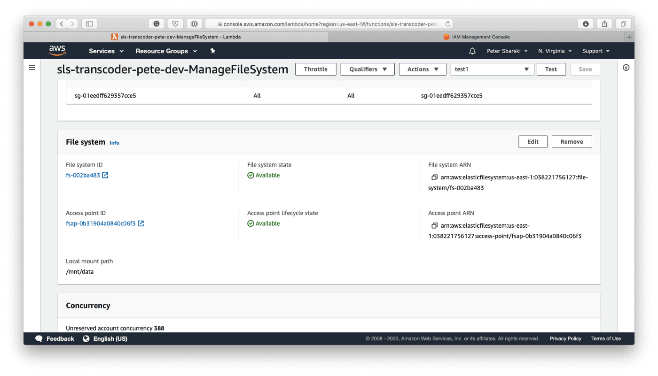Click the Concurrency section heading
The image size is (658, 376).
click(x=88, y=306)
